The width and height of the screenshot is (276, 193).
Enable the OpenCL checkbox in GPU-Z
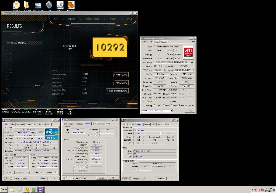tap(155, 106)
